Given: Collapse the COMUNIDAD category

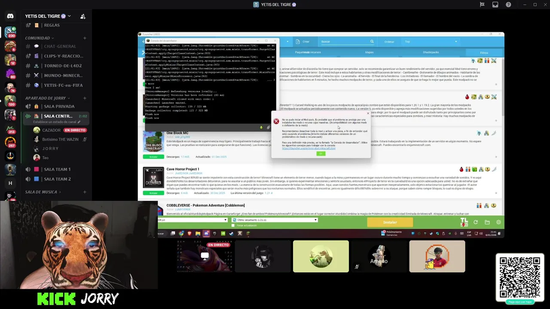Looking at the screenshot, I should [x=37, y=38].
